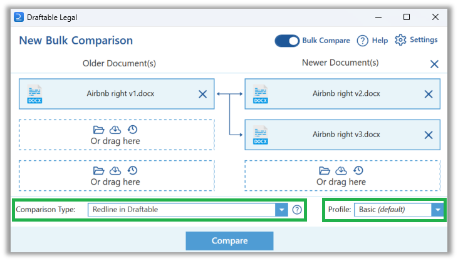The image size is (458, 261).
Task: Click the Settings label
Action: coord(424,39)
